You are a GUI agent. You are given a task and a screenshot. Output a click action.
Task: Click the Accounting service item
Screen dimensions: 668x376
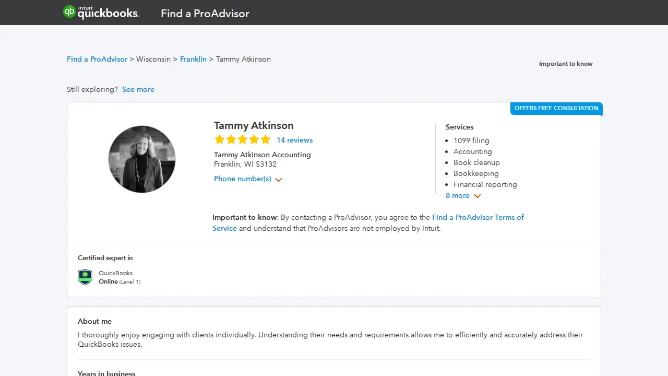point(473,151)
